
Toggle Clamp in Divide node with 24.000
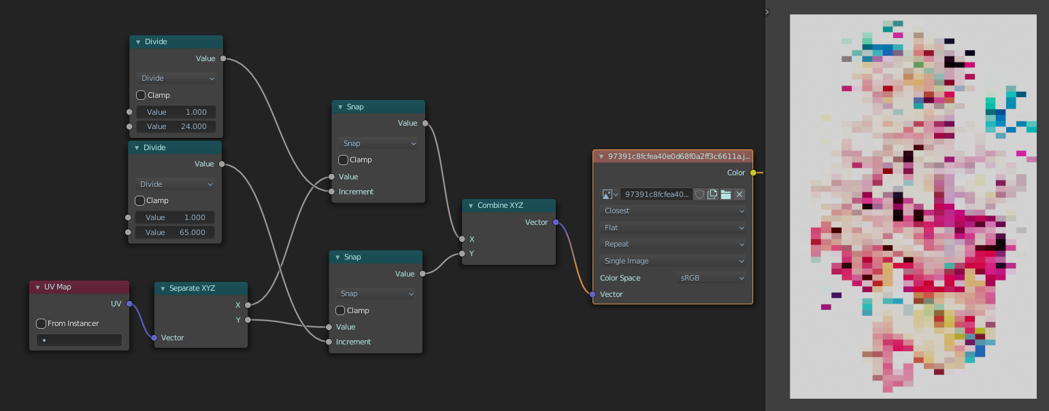(x=141, y=95)
